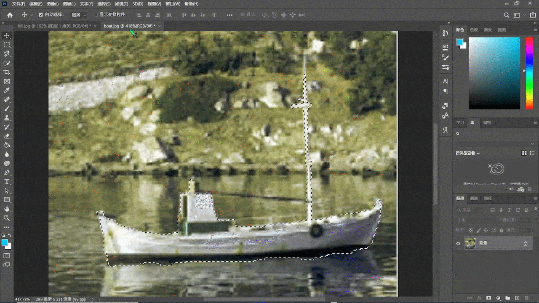
Task: Select the Crop tool in the toolbar
Action: 7,72
